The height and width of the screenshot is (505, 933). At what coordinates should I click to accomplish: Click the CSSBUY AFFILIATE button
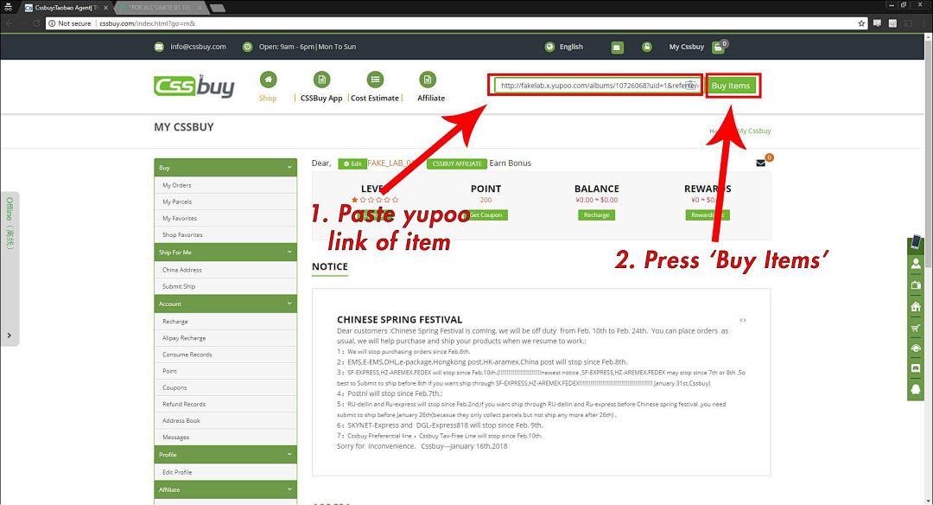point(456,163)
